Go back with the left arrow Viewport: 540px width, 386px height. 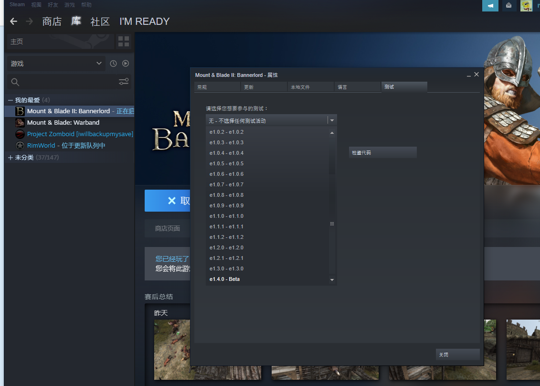pos(13,21)
